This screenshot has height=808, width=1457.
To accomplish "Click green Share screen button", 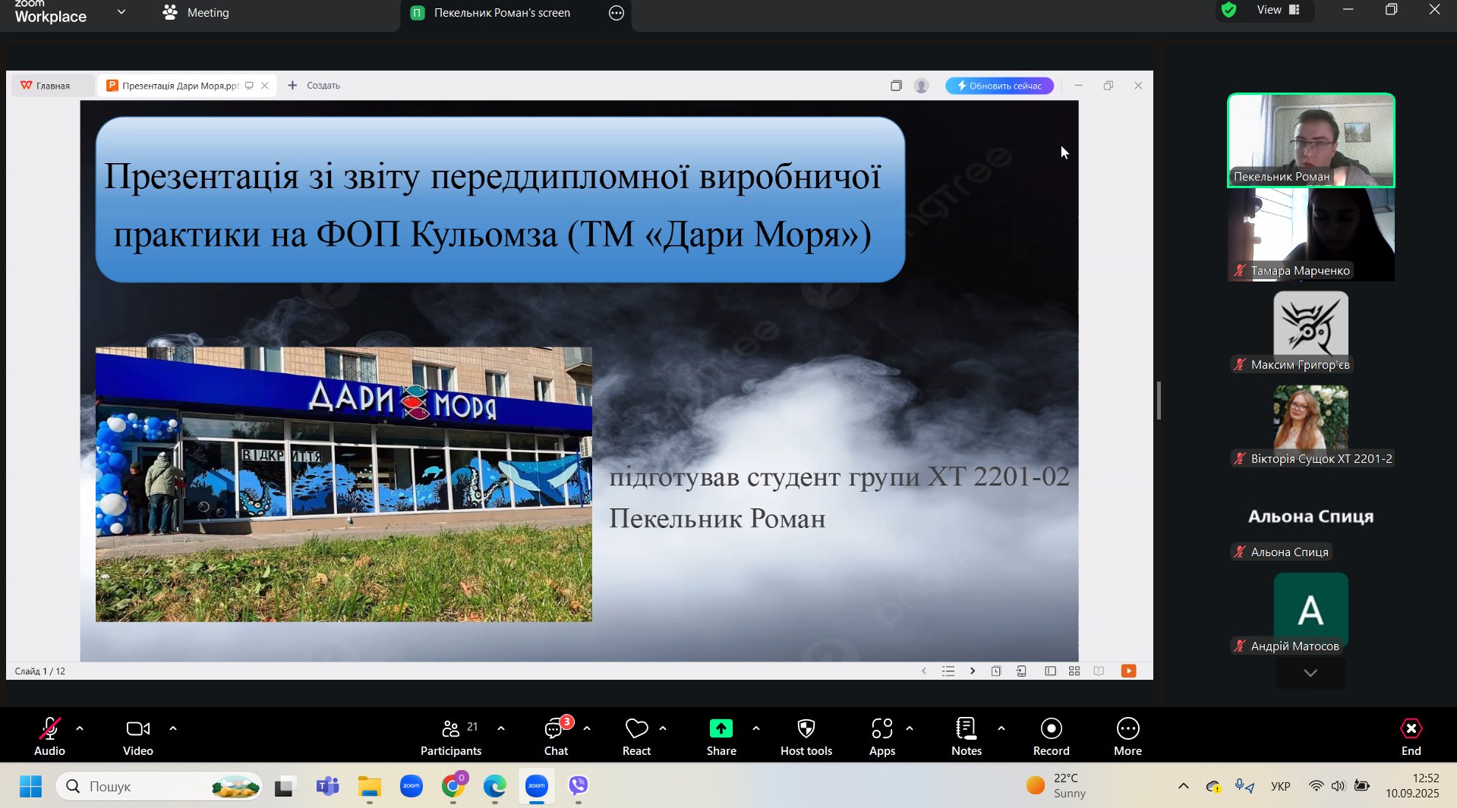I will coord(721,737).
